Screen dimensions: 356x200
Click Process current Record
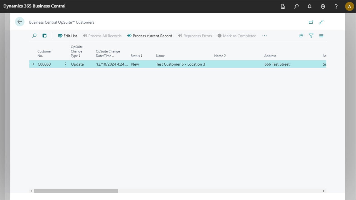(150, 36)
